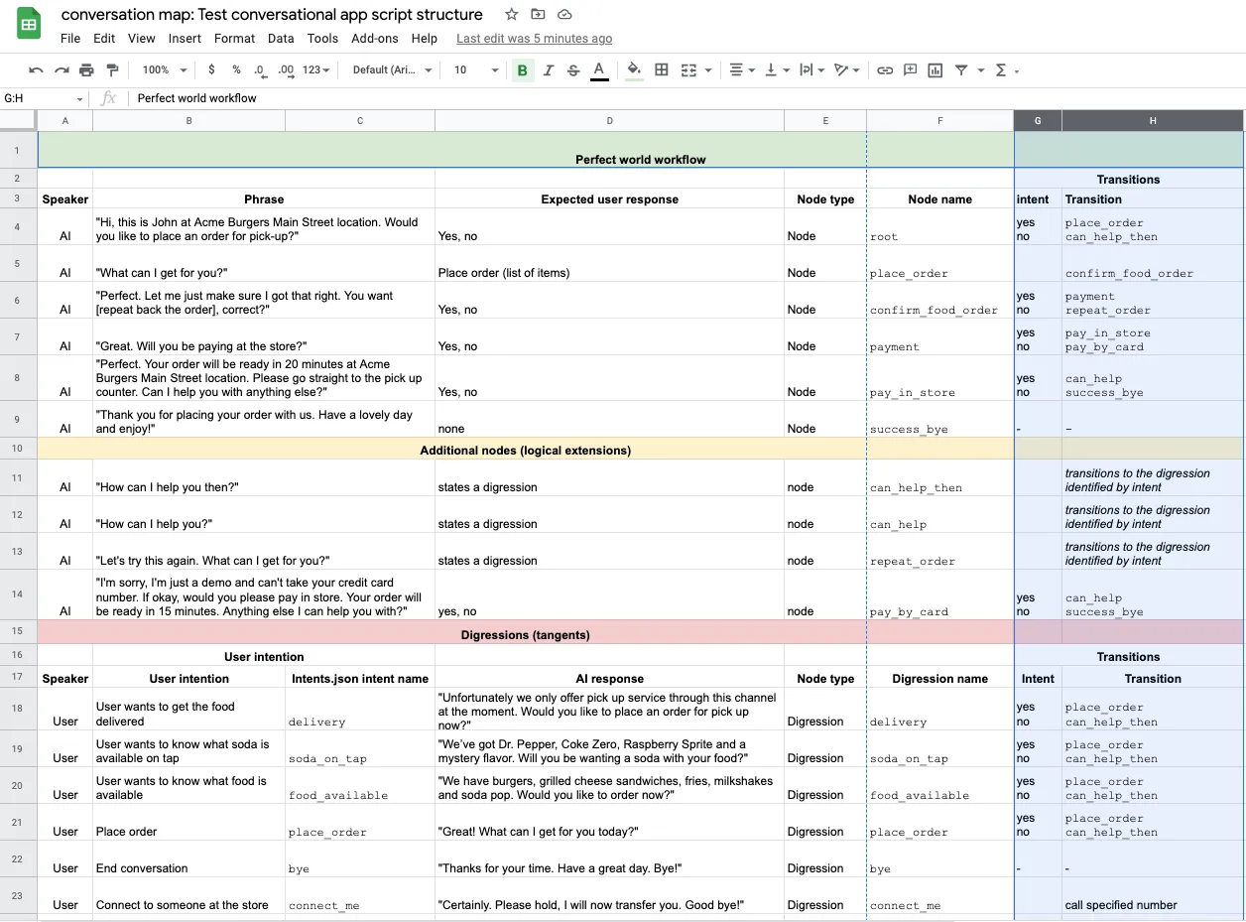The width and height of the screenshot is (1246, 922).
Task: Change the cell fill color
Action: (x=634, y=70)
